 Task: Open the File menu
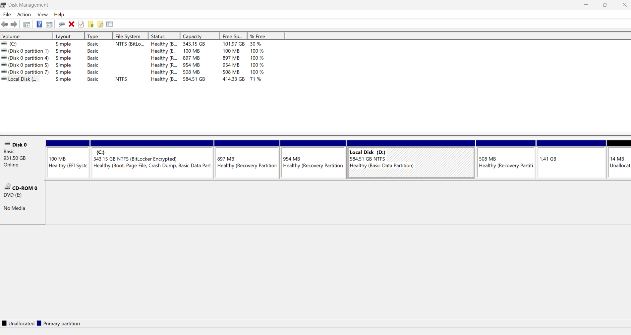[x=7, y=15]
